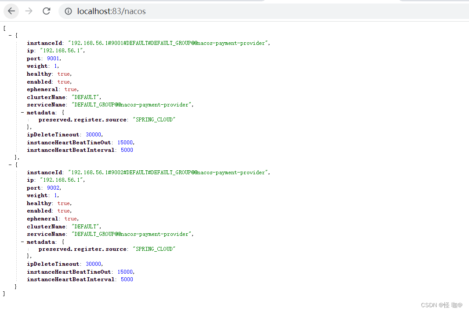The width and height of the screenshot is (469, 312).
Task: Click the browser forward arrow
Action: (29, 11)
